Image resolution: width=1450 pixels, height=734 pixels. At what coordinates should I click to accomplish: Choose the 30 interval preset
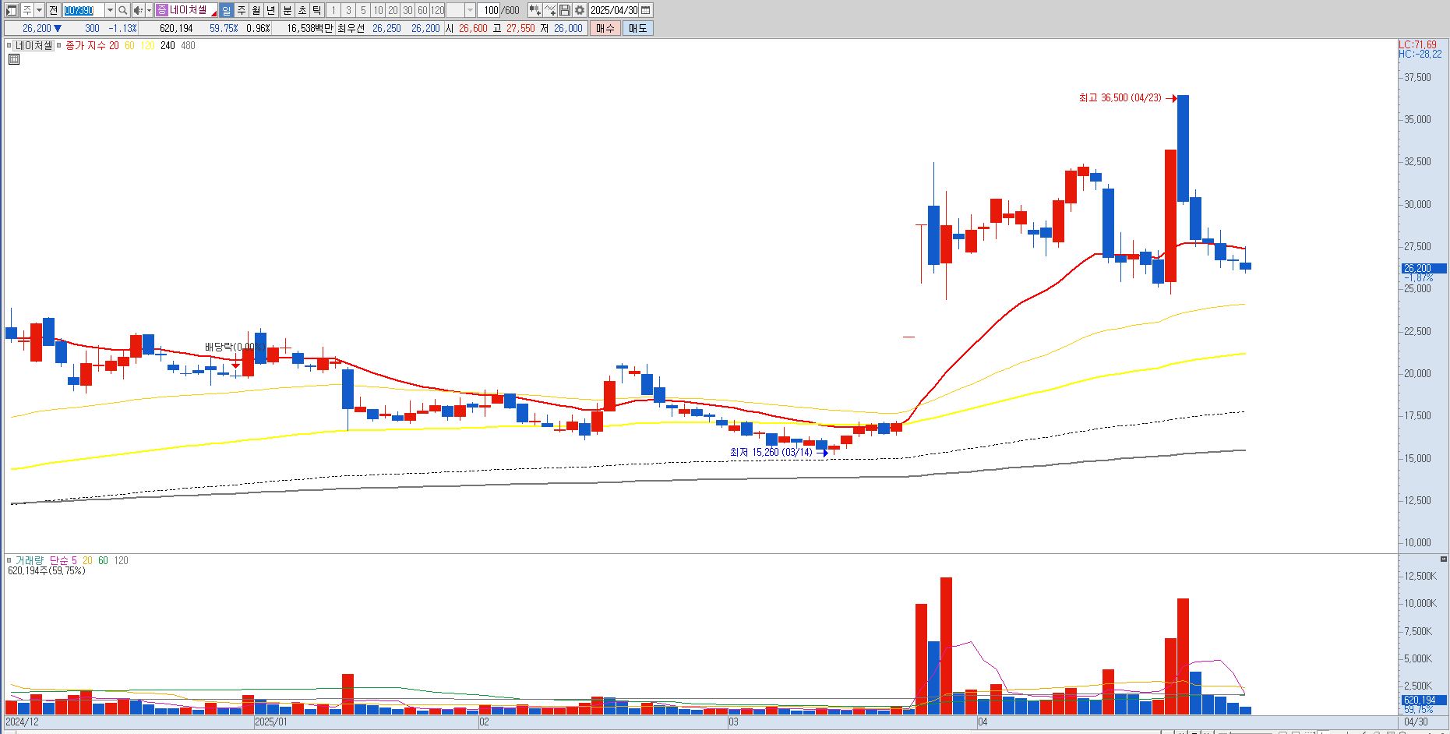(x=407, y=10)
